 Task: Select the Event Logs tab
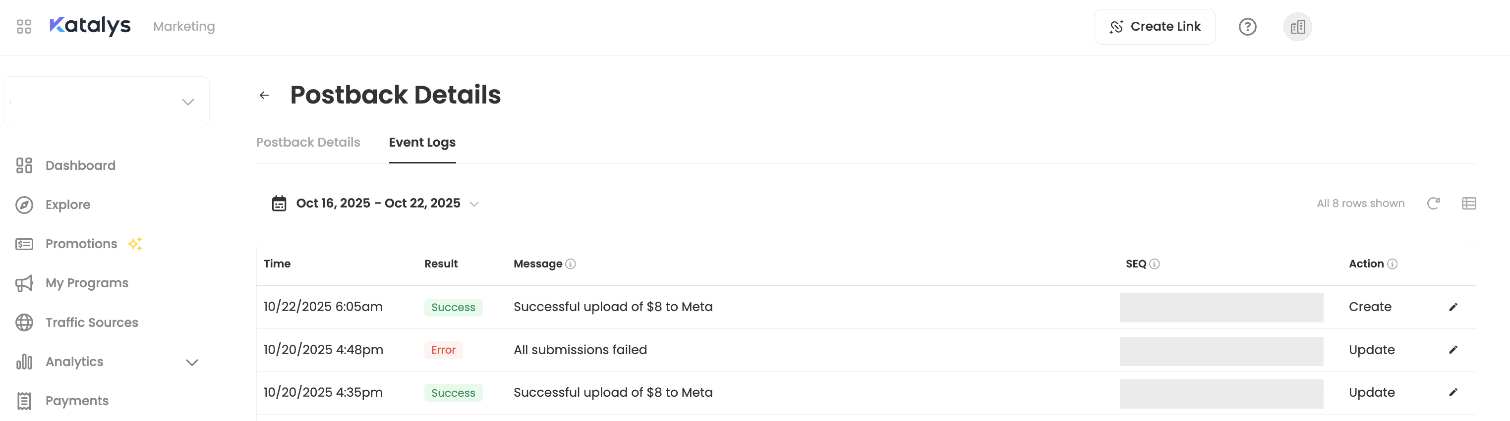422,142
